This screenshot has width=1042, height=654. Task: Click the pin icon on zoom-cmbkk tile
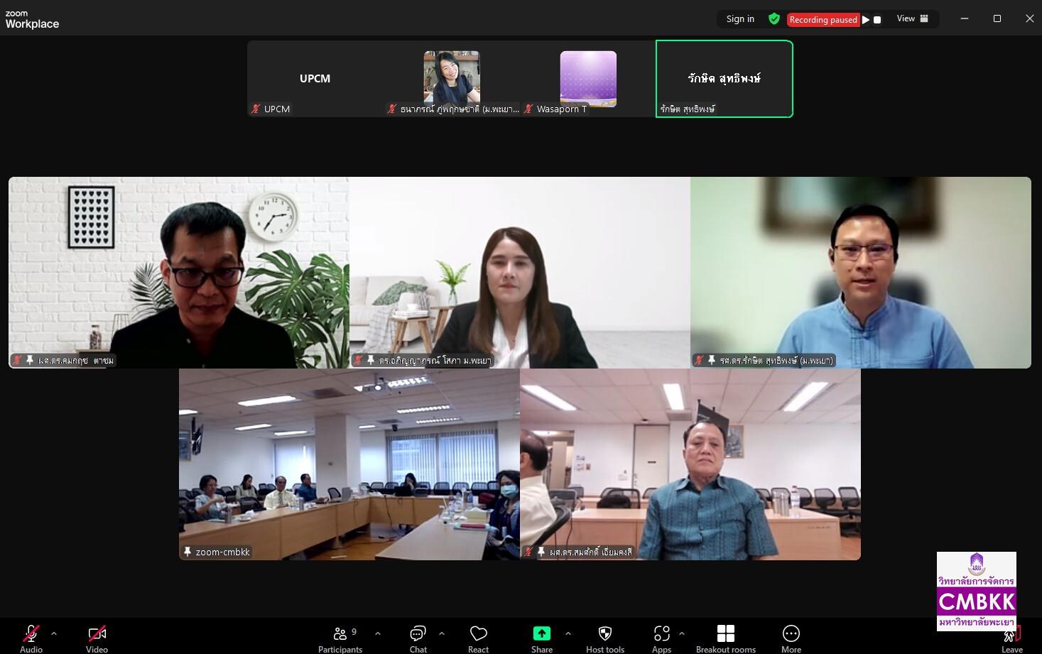(188, 552)
